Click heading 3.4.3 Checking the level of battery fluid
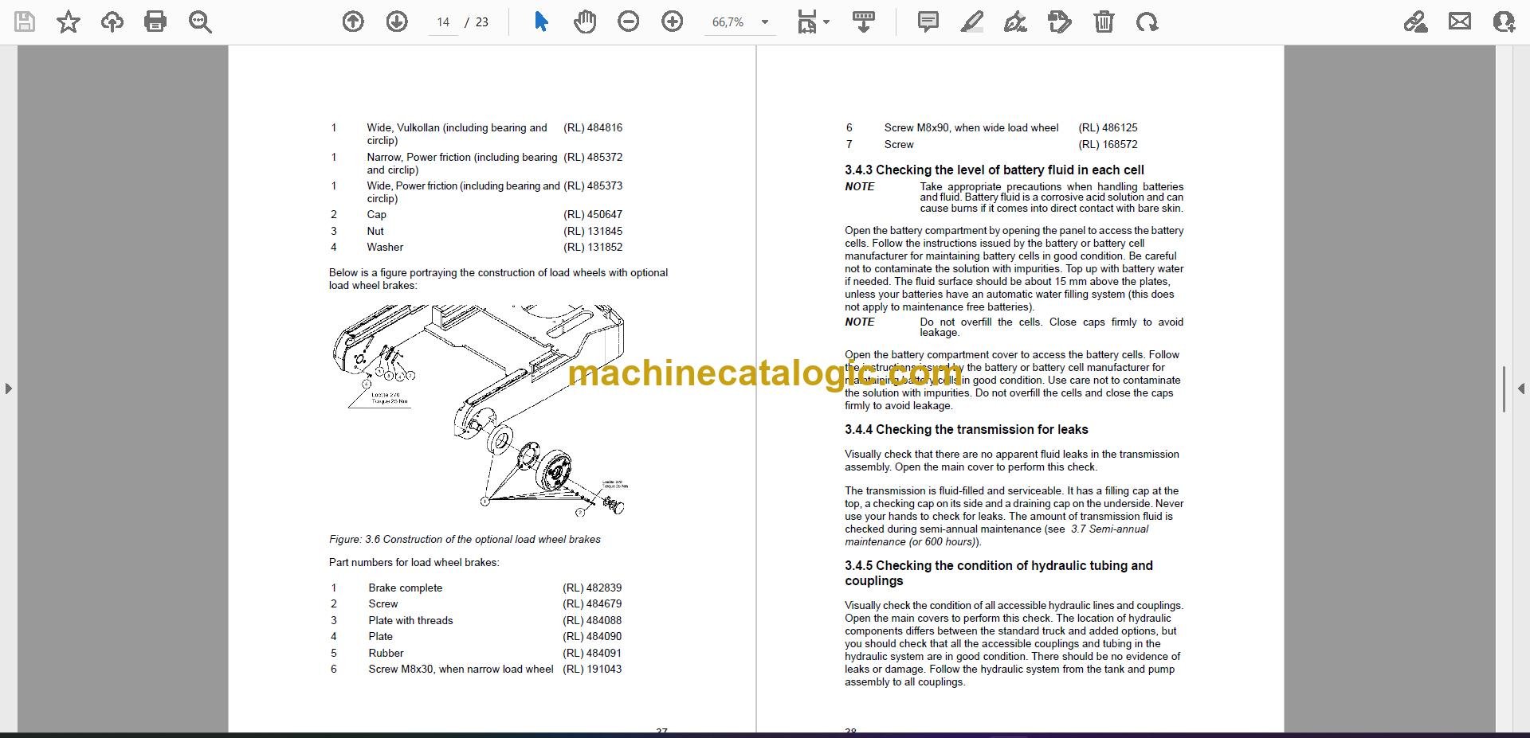This screenshot has height=738, width=1530. pyautogui.click(x=994, y=170)
